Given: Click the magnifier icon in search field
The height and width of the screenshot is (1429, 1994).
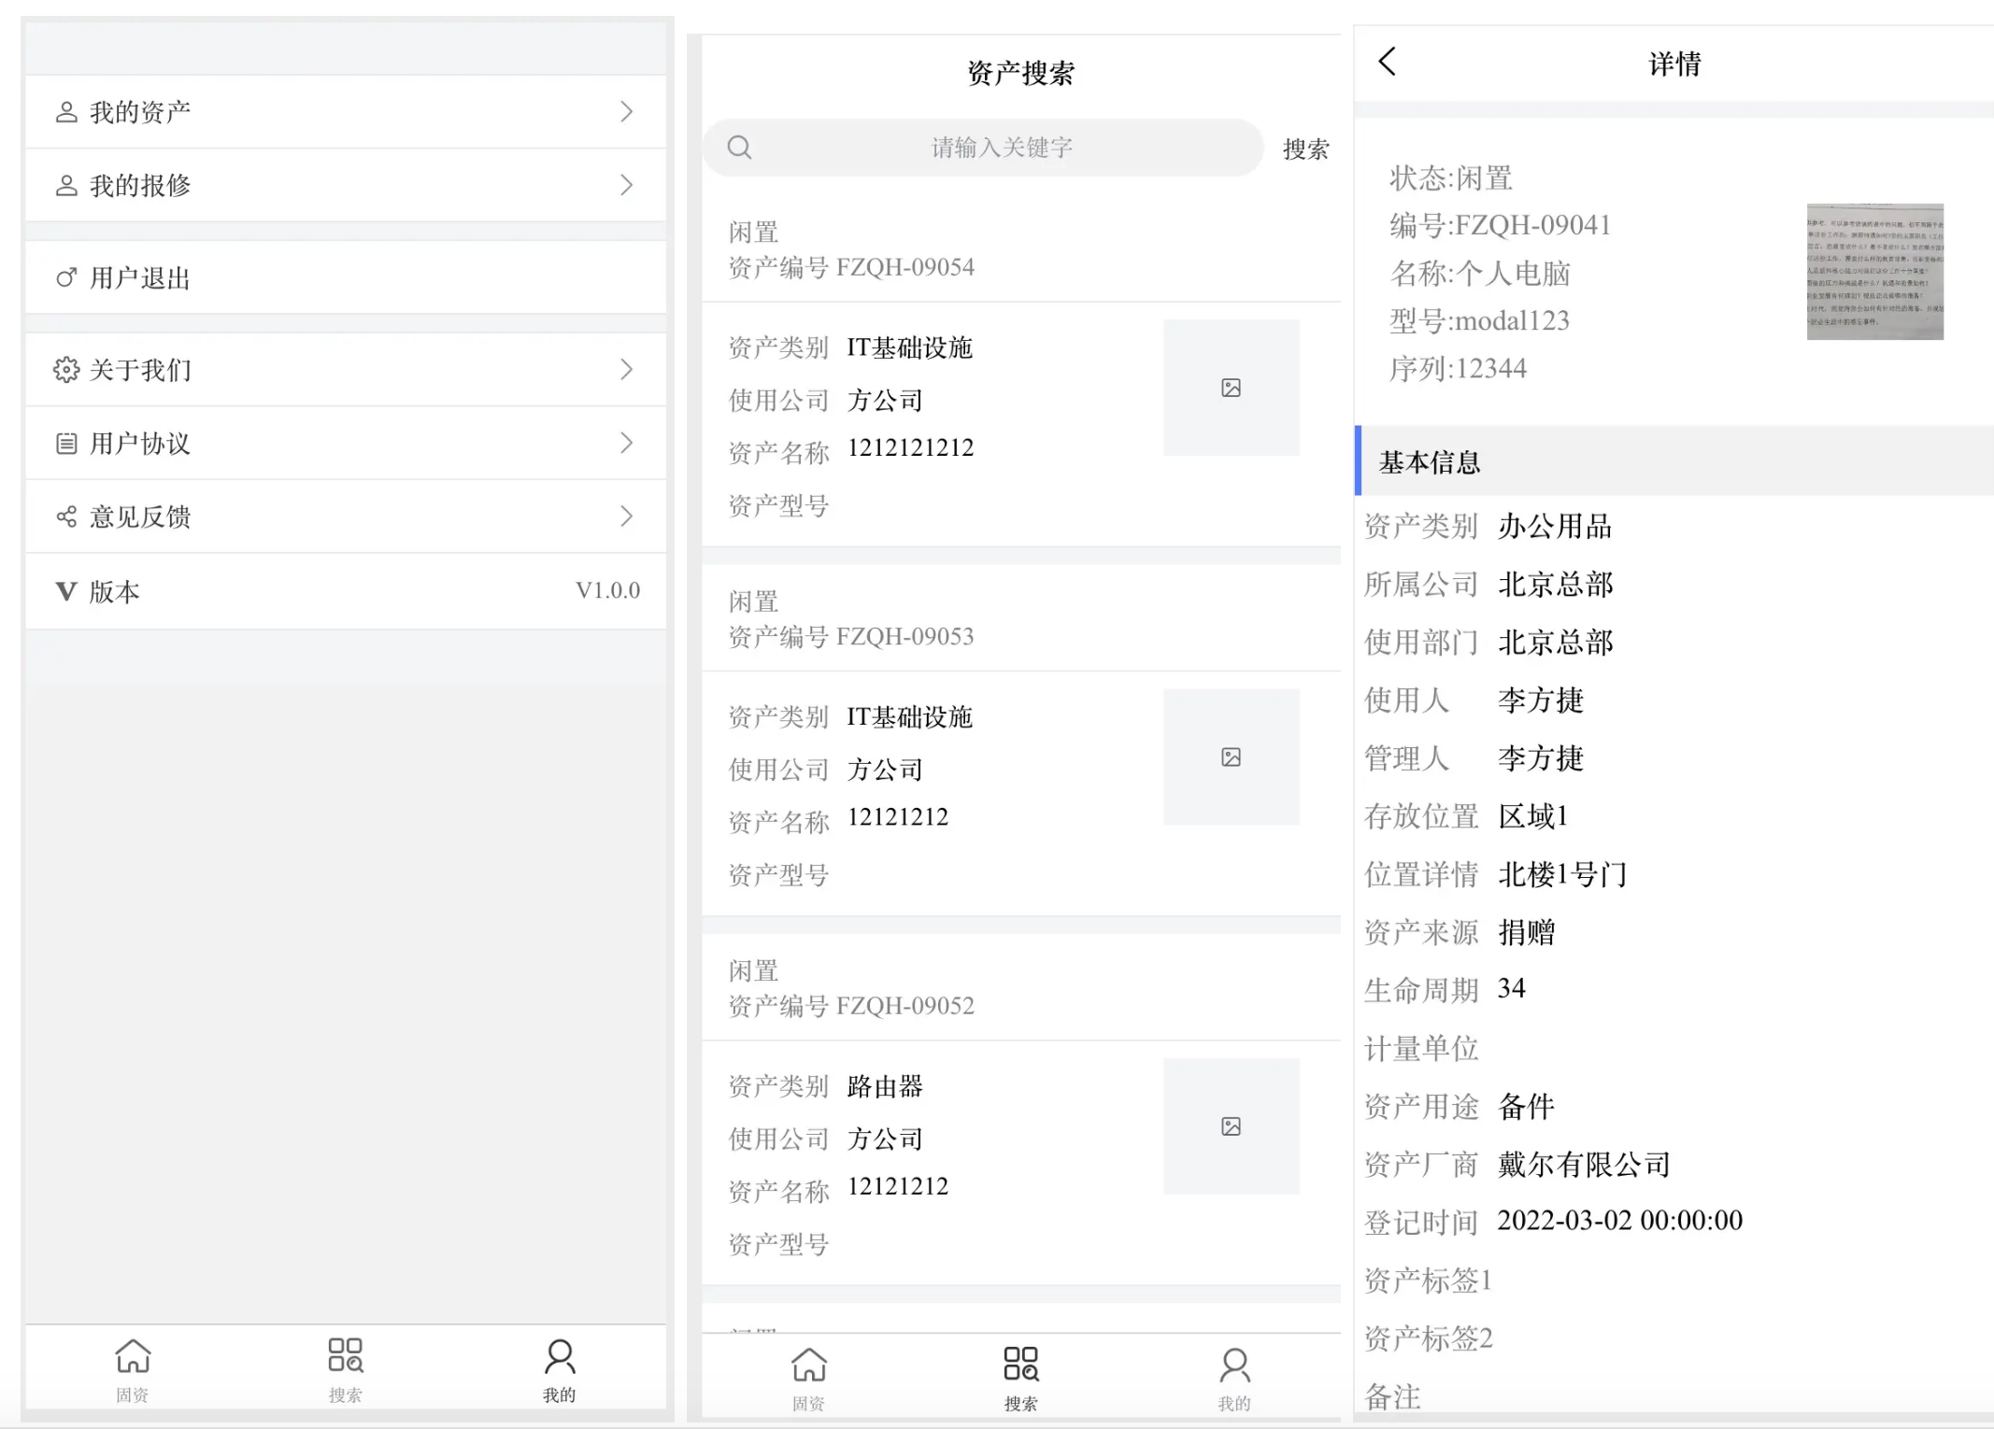Looking at the screenshot, I should [x=739, y=148].
